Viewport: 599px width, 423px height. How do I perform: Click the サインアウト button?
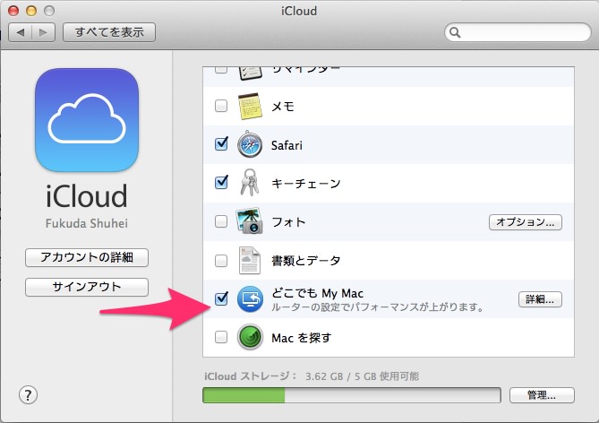(x=87, y=287)
